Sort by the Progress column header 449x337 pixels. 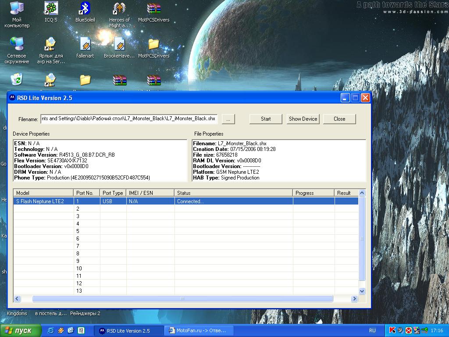coord(314,193)
